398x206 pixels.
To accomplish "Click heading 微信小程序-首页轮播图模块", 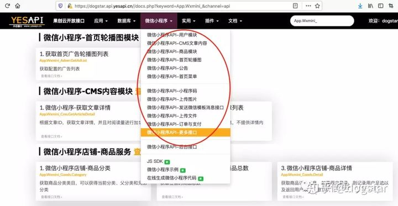I will 91,38.
